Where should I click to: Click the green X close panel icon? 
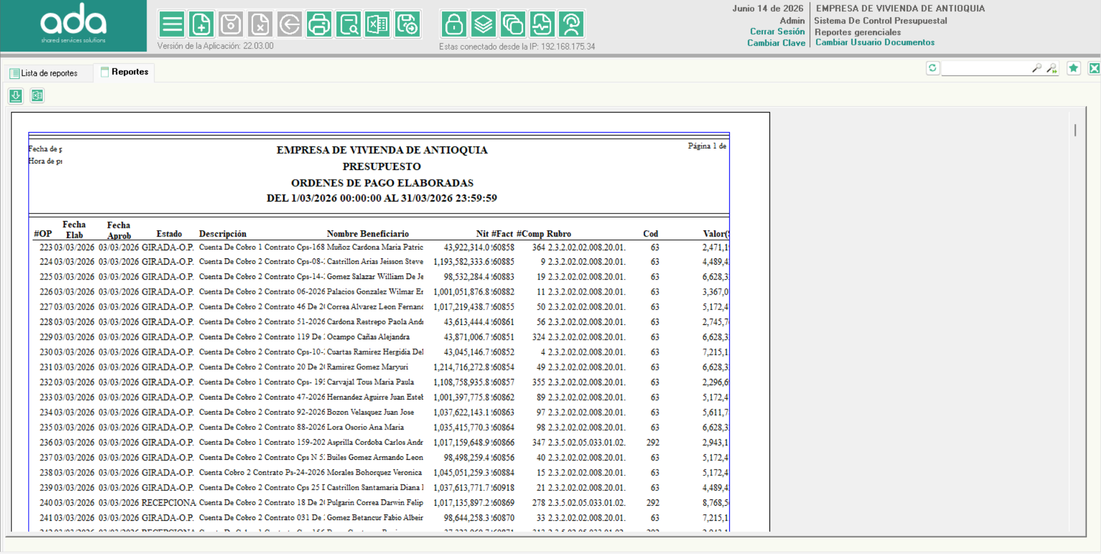(x=1094, y=68)
